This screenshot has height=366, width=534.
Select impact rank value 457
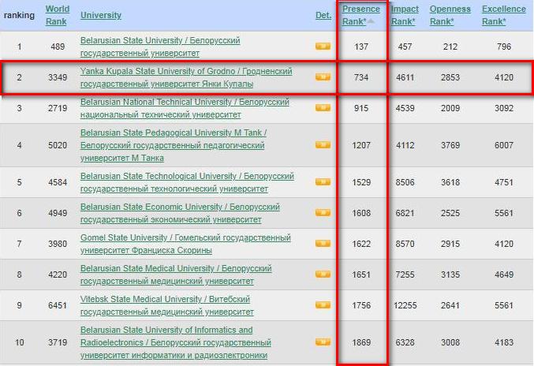tap(405, 47)
